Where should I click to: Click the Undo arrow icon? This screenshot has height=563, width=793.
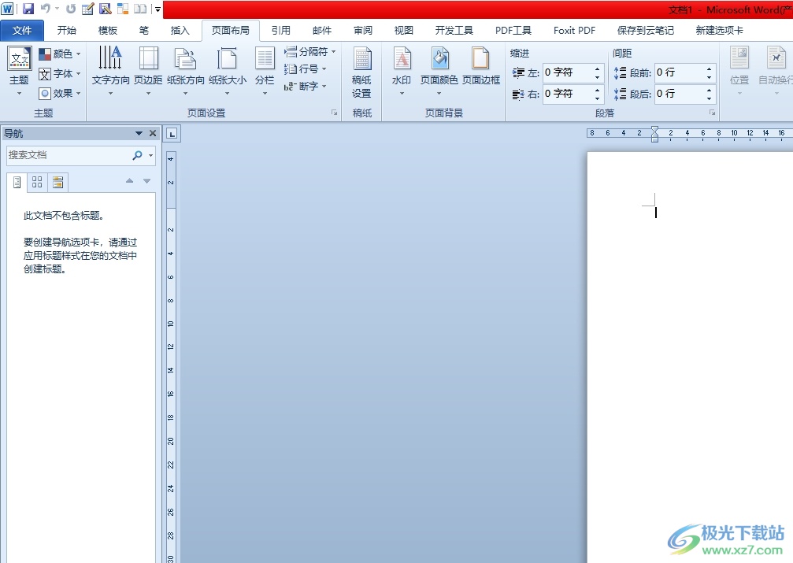click(45, 9)
